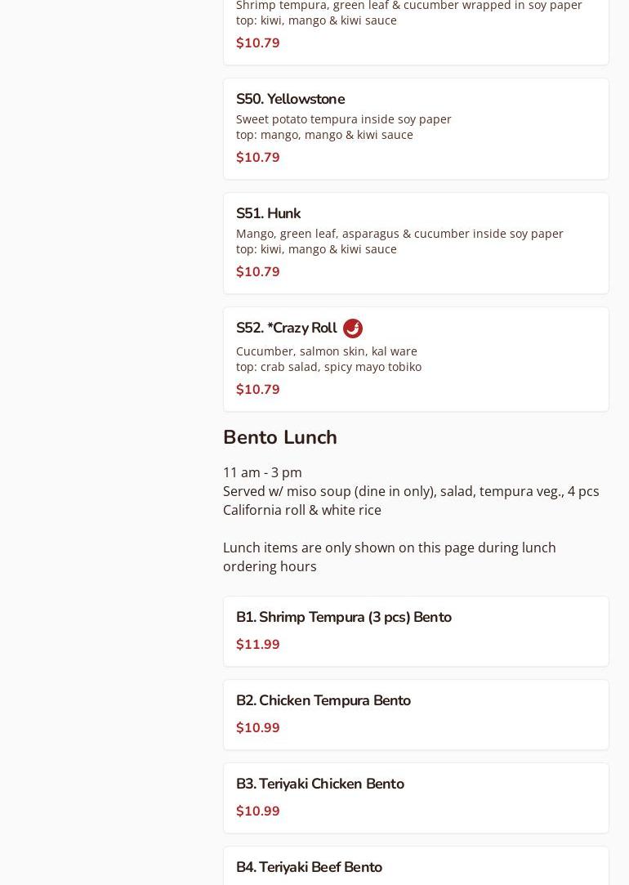This screenshot has width=629, height=885.
Task: Open B3. Teriyaki Chicken Bento
Action: pyautogui.click(x=416, y=798)
